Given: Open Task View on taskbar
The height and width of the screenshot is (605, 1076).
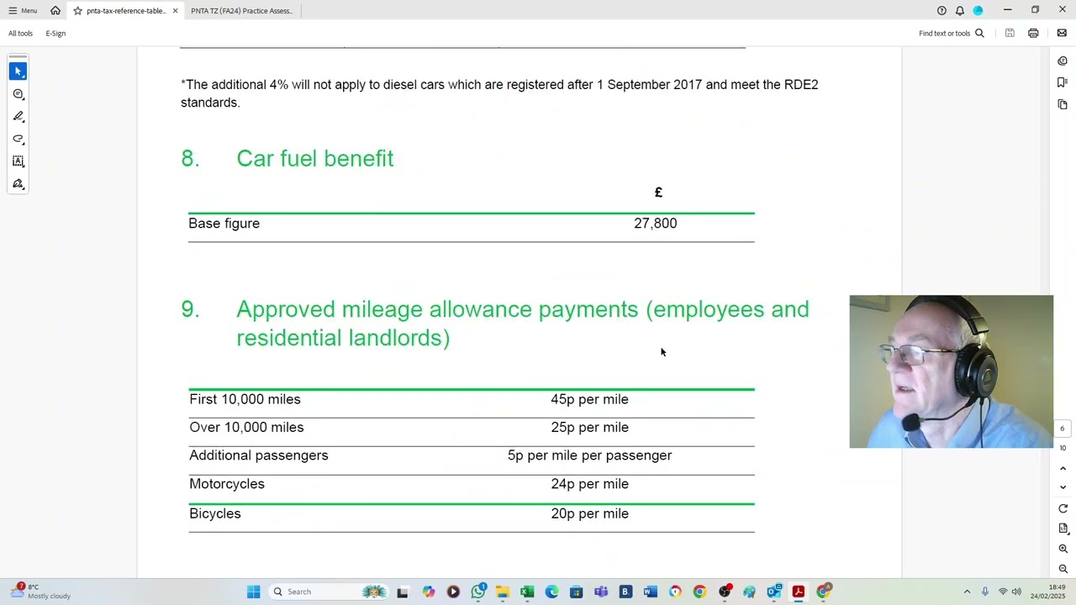Looking at the screenshot, I should [x=403, y=592].
